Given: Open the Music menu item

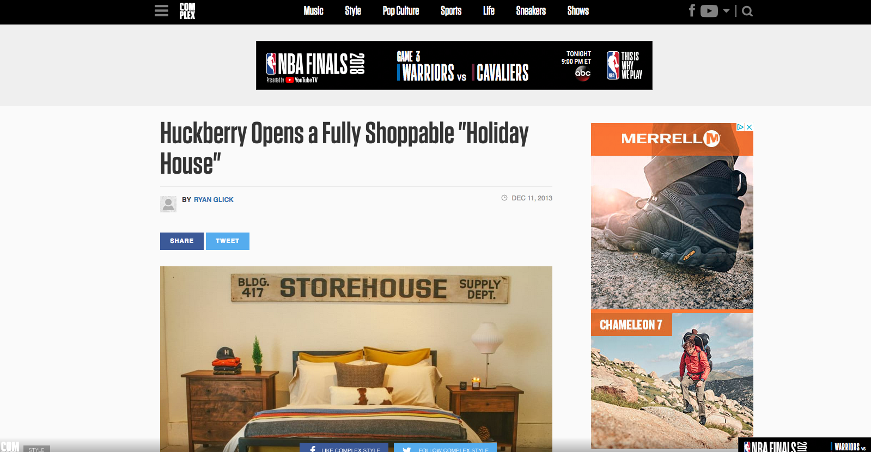Looking at the screenshot, I should (x=313, y=11).
